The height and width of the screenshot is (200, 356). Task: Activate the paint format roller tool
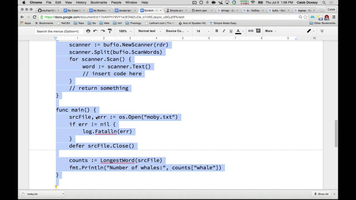110,31
